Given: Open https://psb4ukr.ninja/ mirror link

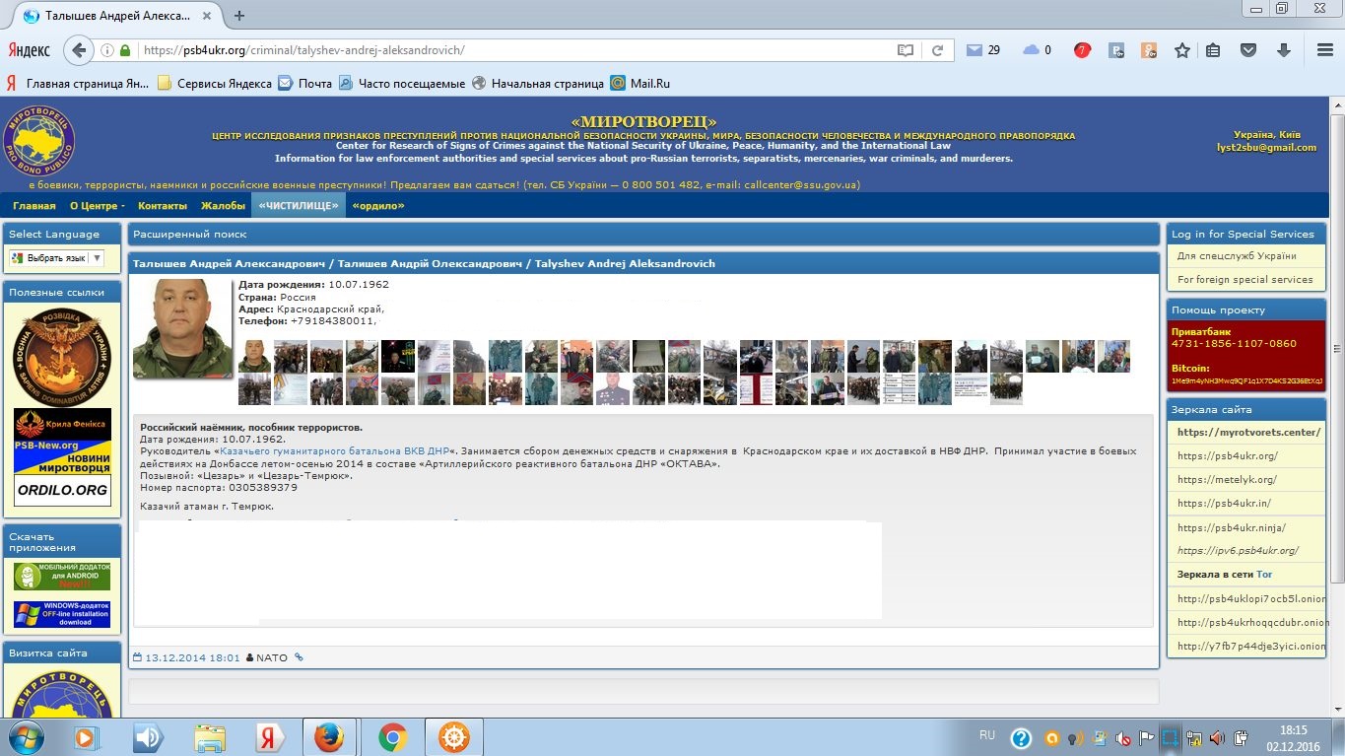Looking at the screenshot, I should (1231, 527).
